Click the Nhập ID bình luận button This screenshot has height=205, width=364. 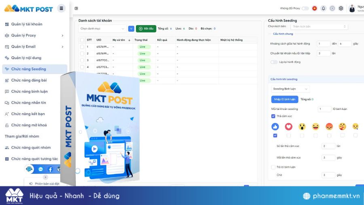coord(285,99)
